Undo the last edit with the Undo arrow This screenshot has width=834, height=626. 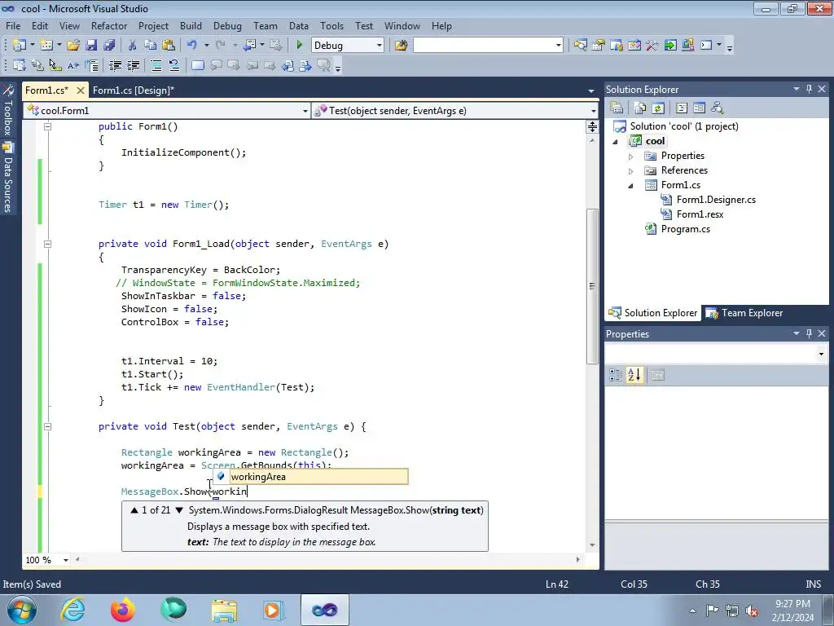[x=192, y=46]
